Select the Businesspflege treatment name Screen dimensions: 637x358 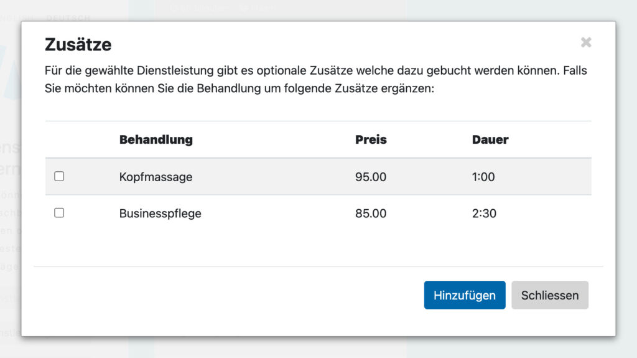point(160,214)
